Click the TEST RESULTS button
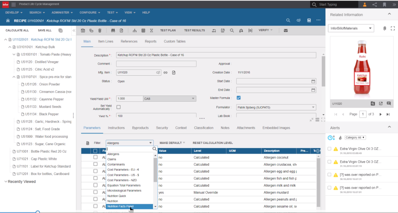This screenshot has height=213, width=398. (194, 31)
